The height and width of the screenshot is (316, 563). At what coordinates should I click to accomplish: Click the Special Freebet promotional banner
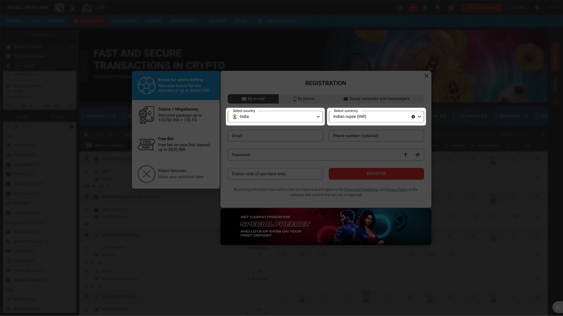325,226
